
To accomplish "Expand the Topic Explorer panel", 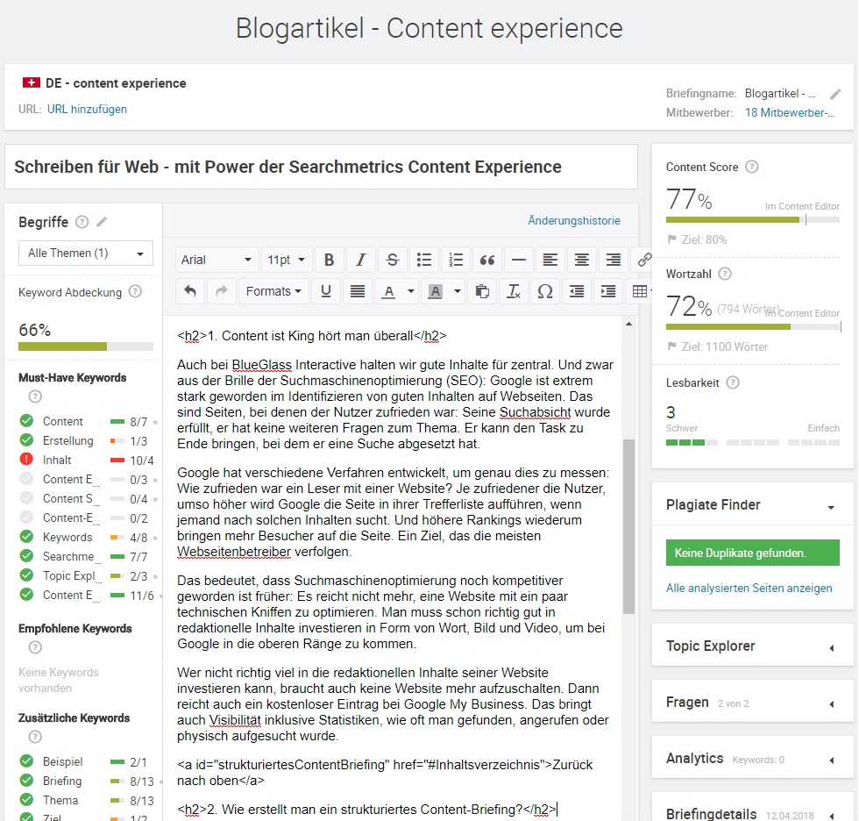I will tap(831, 646).
